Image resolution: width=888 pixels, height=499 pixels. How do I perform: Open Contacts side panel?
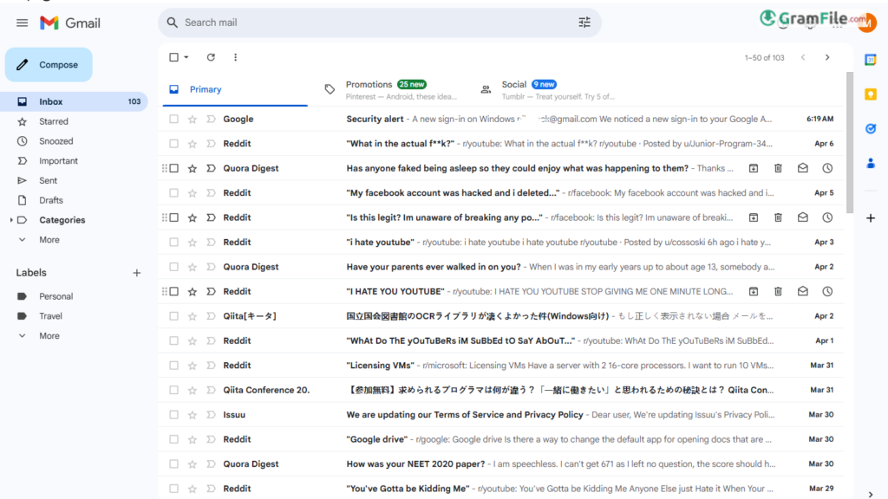(871, 164)
